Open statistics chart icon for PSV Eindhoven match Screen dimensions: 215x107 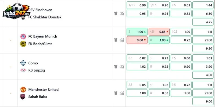[x=122, y=14]
